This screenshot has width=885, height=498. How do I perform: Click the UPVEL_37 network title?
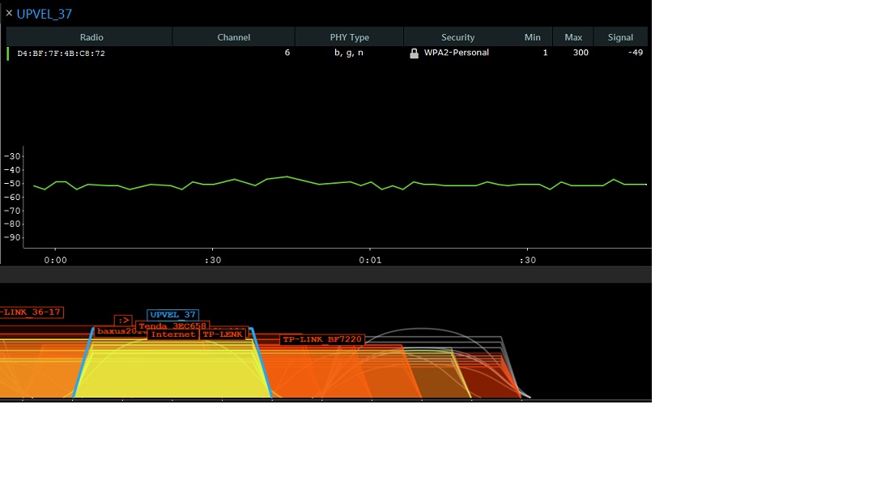45,14
